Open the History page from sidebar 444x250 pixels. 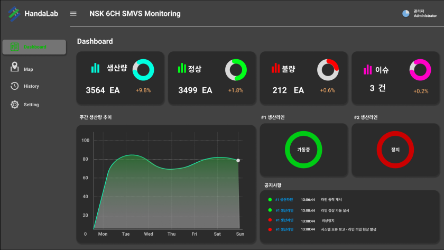31,86
